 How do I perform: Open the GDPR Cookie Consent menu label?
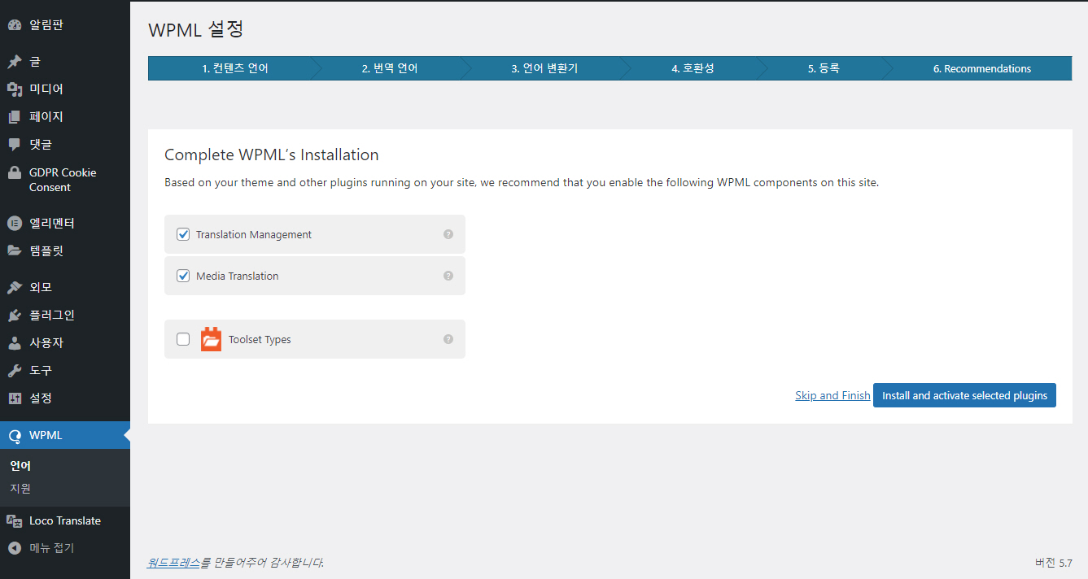point(63,180)
